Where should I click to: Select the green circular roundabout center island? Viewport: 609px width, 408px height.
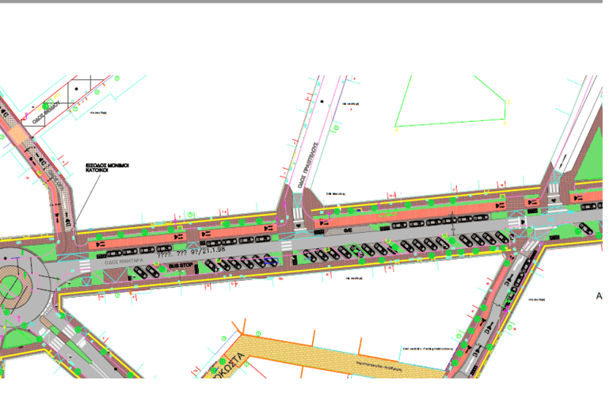[x=10, y=288]
